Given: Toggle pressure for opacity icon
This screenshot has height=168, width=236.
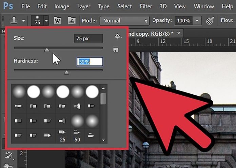Looking at the screenshot, I should tap(210, 21).
